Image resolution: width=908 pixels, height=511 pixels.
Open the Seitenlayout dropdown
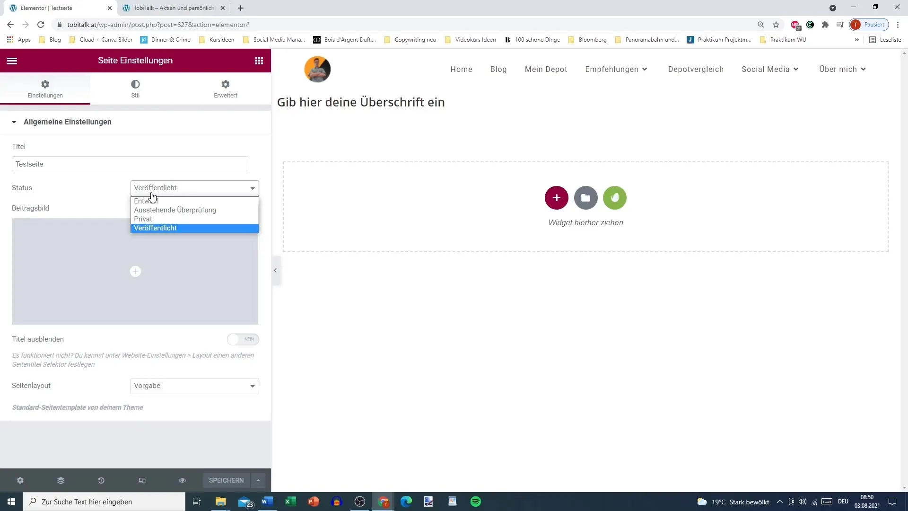click(194, 386)
